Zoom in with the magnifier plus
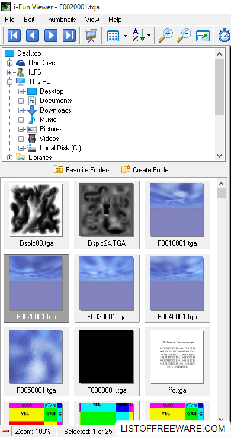Image resolution: width=231 pixels, height=437 pixels. (x=165, y=36)
